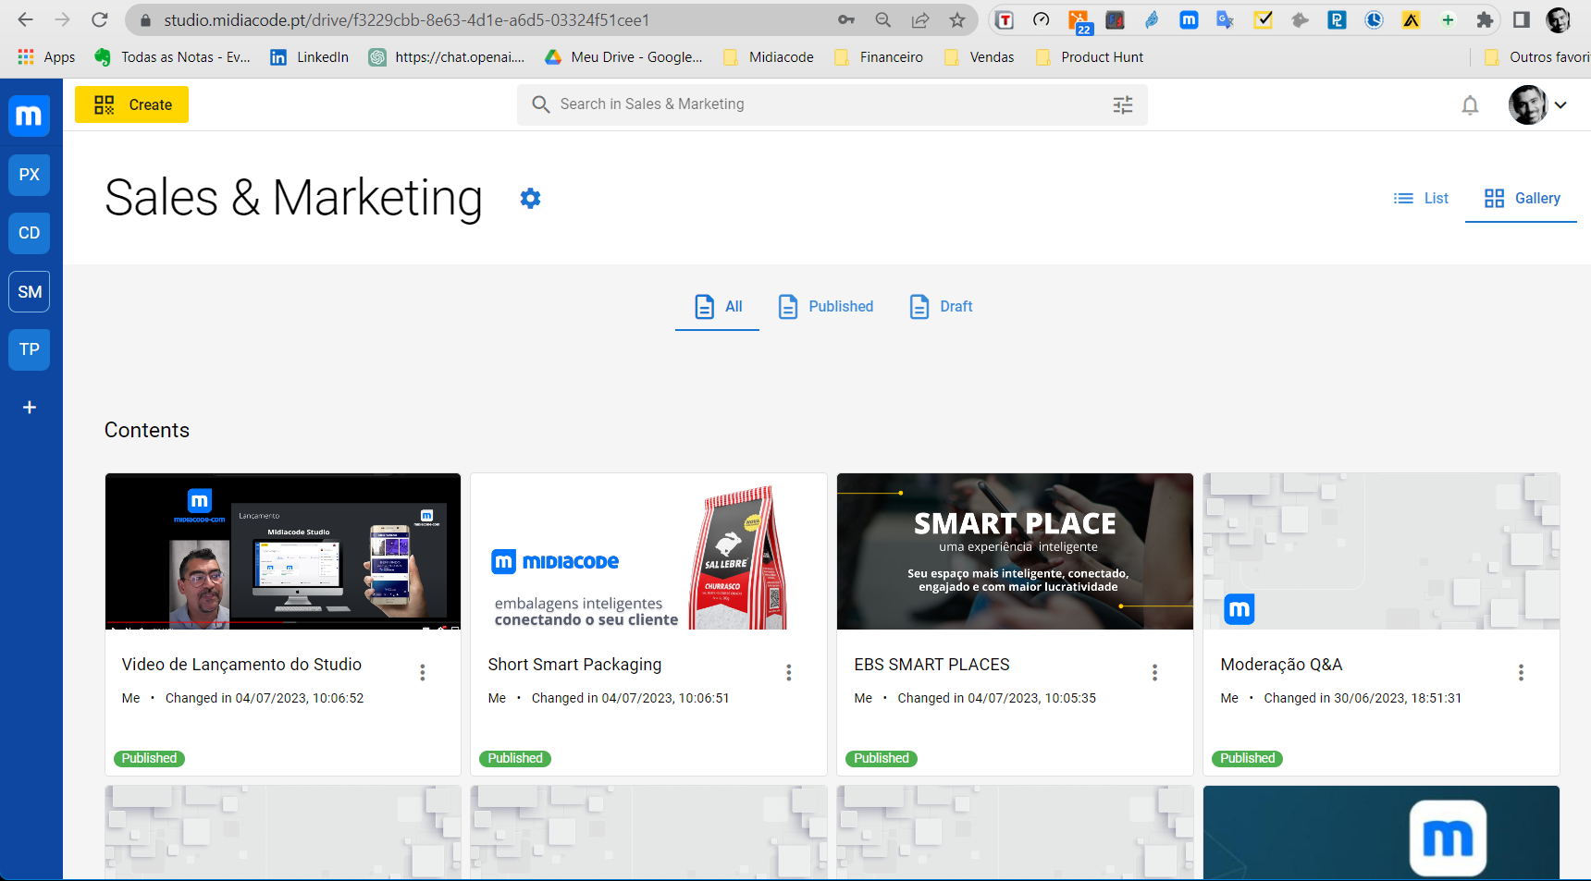Select the SM workspace in the sidebar

[x=29, y=292]
